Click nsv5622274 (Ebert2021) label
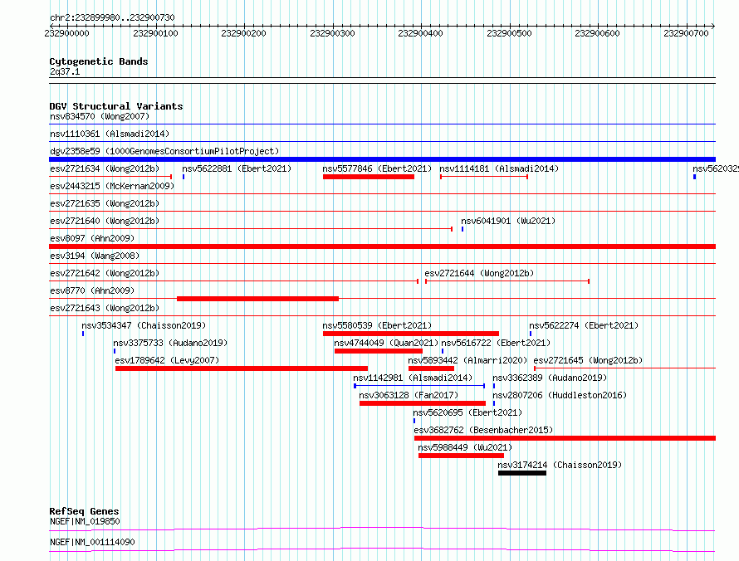The height and width of the screenshot is (561, 739). tap(584, 325)
